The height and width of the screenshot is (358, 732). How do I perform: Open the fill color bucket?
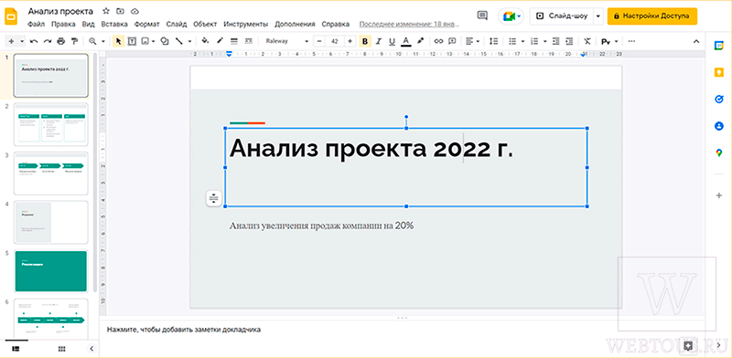[205, 41]
